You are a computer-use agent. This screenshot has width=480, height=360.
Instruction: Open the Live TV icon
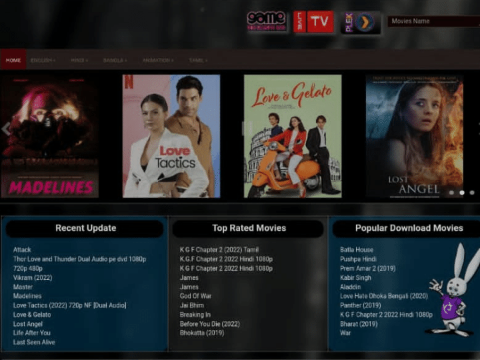pyautogui.click(x=313, y=21)
